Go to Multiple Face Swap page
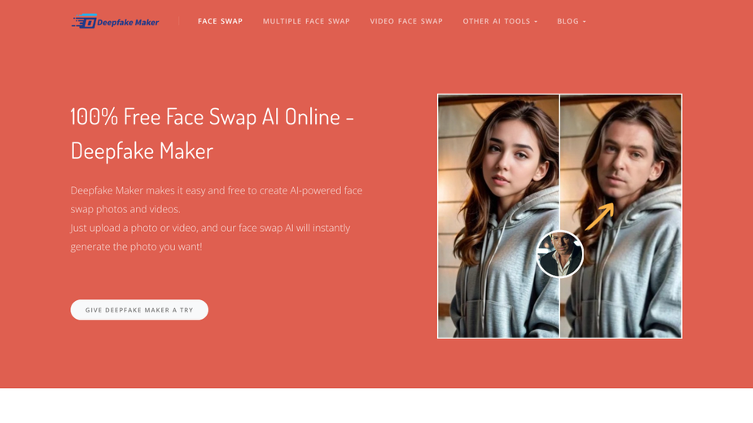753x423 pixels. tap(306, 21)
